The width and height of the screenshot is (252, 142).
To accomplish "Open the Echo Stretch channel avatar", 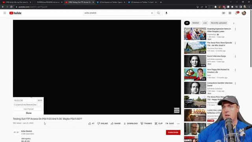I will point(16,133).
